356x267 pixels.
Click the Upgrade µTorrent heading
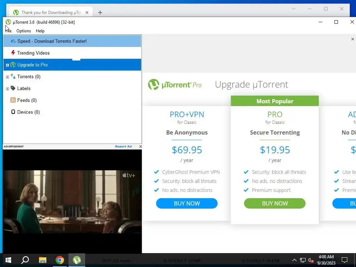tap(251, 84)
